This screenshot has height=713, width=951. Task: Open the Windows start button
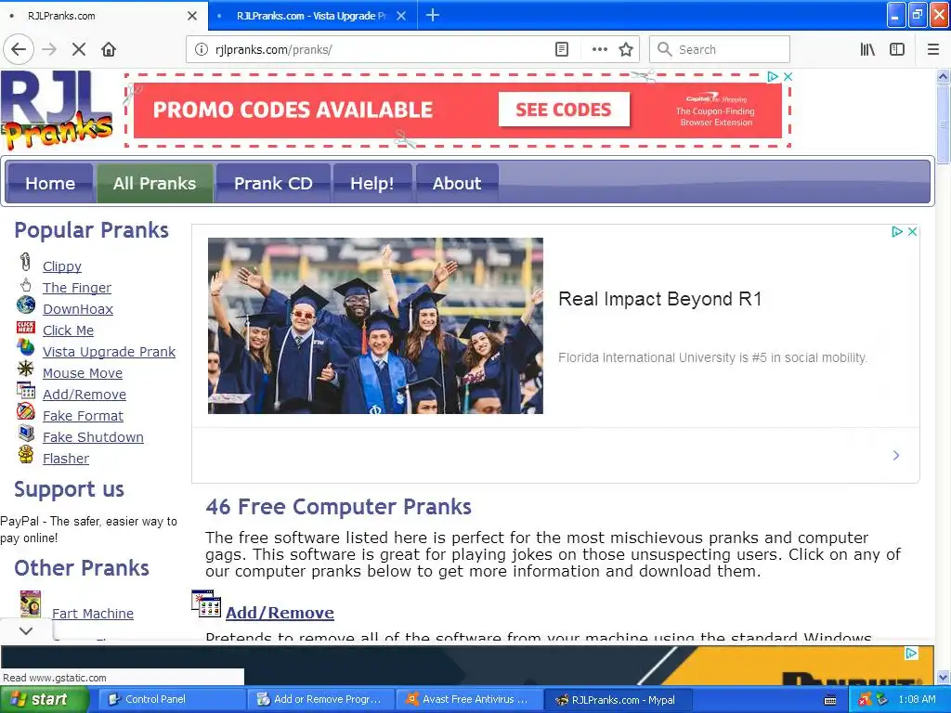pyautogui.click(x=44, y=699)
